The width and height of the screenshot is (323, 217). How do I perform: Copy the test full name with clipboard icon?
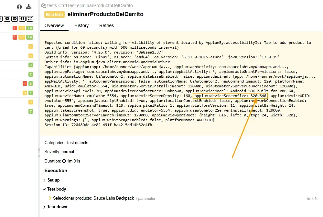pyautogui.click(x=43, y=5)
